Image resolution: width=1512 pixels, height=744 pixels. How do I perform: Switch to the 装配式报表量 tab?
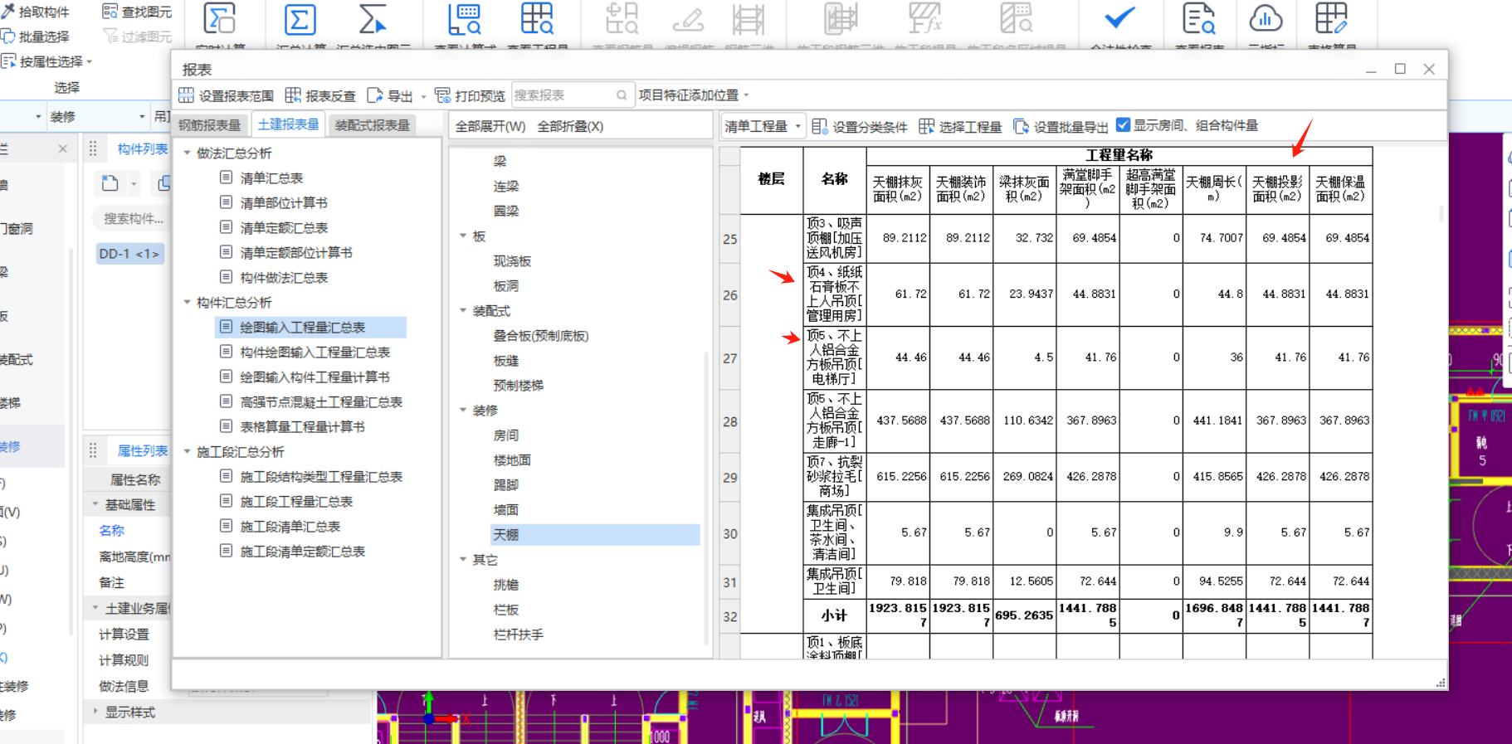click(372, 125)
